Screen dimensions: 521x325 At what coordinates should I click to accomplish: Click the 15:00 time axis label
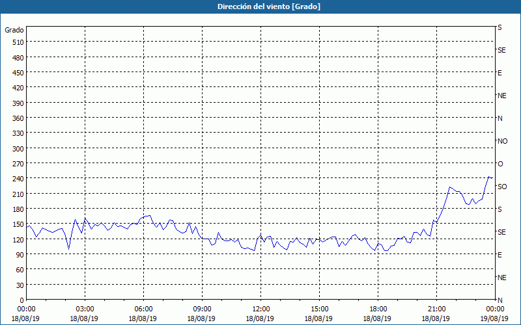click(x=319, y=309)
